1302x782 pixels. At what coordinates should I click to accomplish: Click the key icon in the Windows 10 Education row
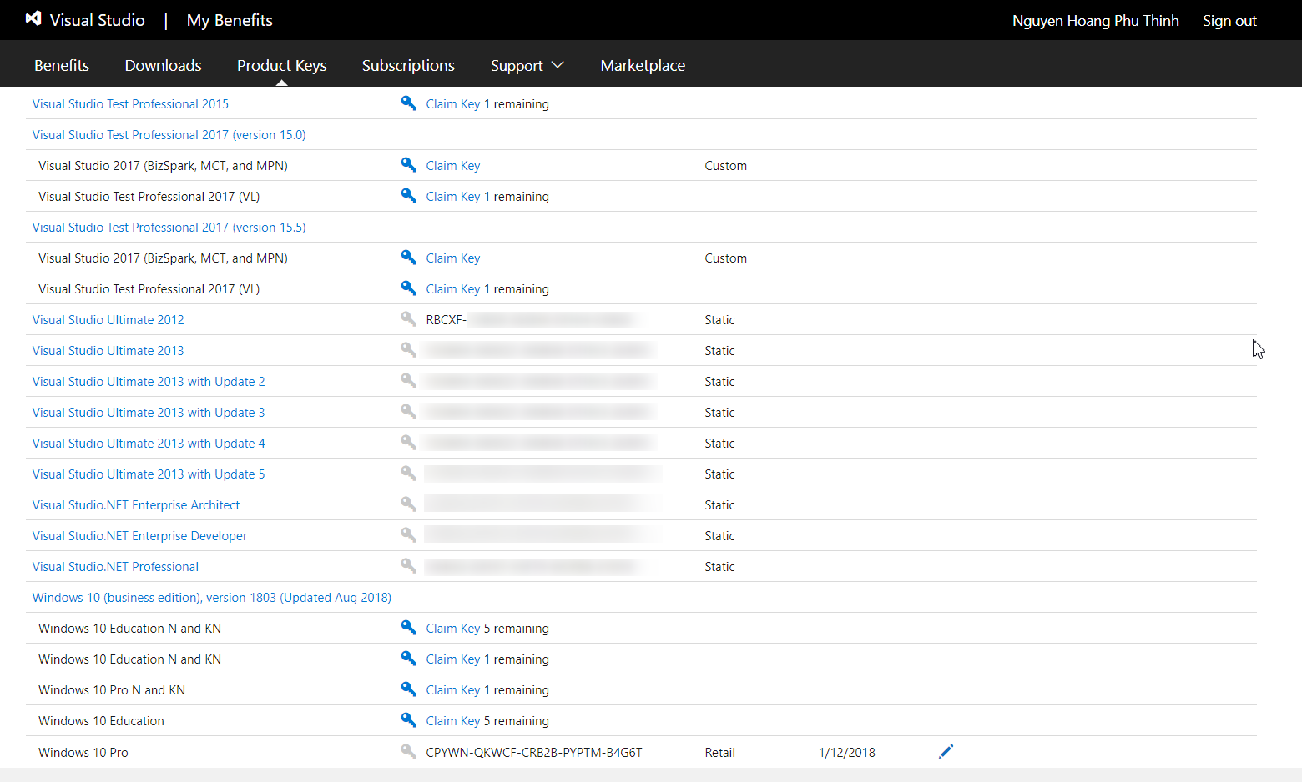(x=408, y=720)
